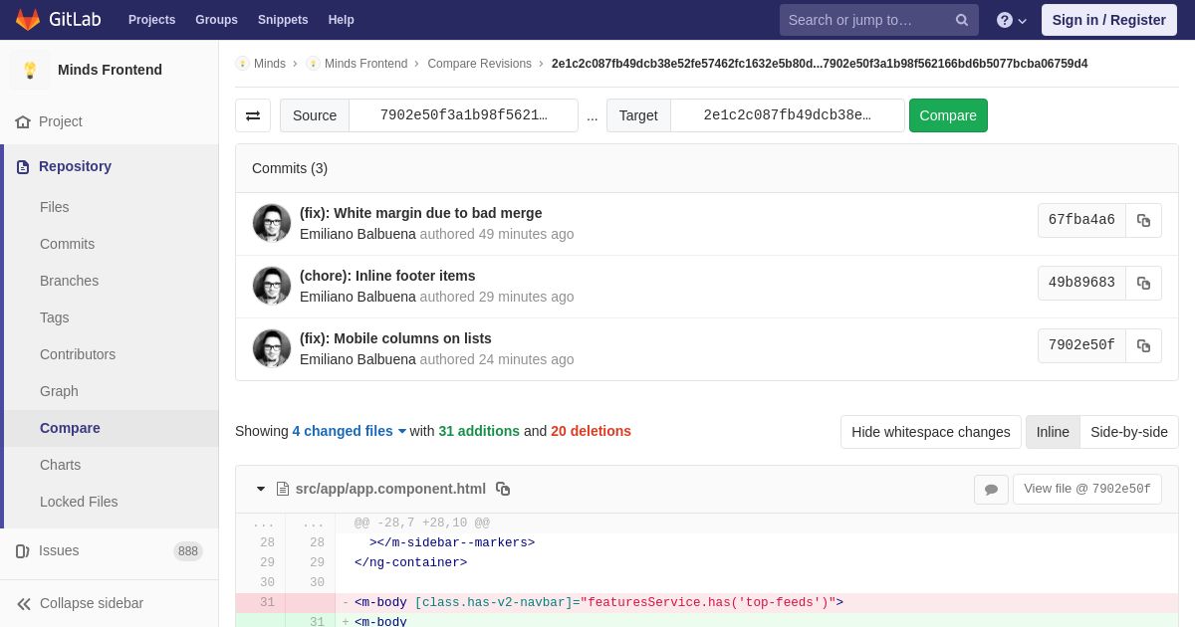
Task: Click the collapse sidebar chevrons icon
Action: [x=23, y=603]
